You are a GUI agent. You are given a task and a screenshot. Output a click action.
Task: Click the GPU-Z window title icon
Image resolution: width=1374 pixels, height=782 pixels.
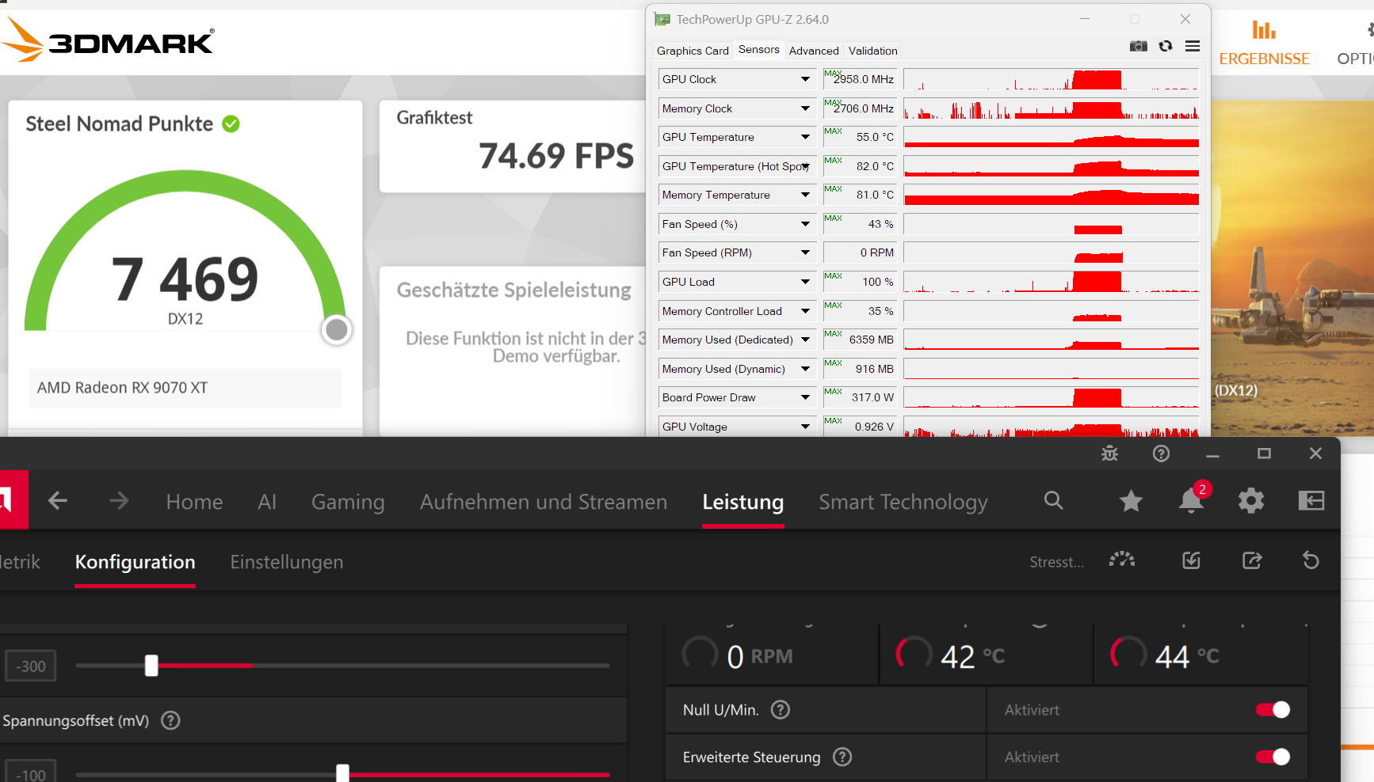(662, 20)
